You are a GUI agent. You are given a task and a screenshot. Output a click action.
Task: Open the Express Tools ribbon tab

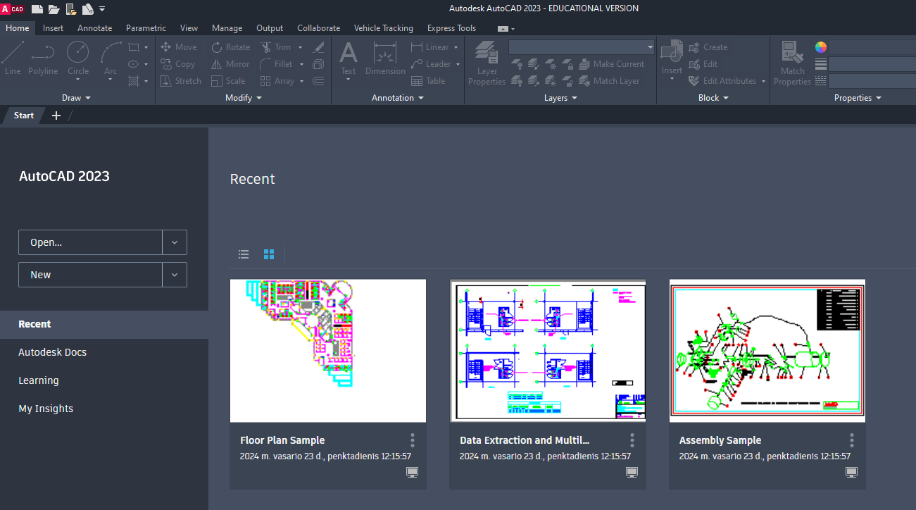(451, 28)
